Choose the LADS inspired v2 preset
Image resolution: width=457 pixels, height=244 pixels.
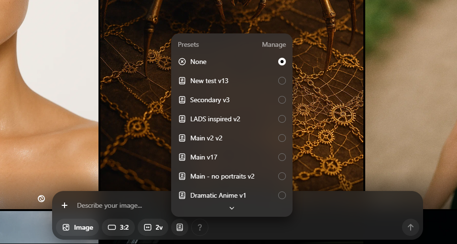pos(215,119)
